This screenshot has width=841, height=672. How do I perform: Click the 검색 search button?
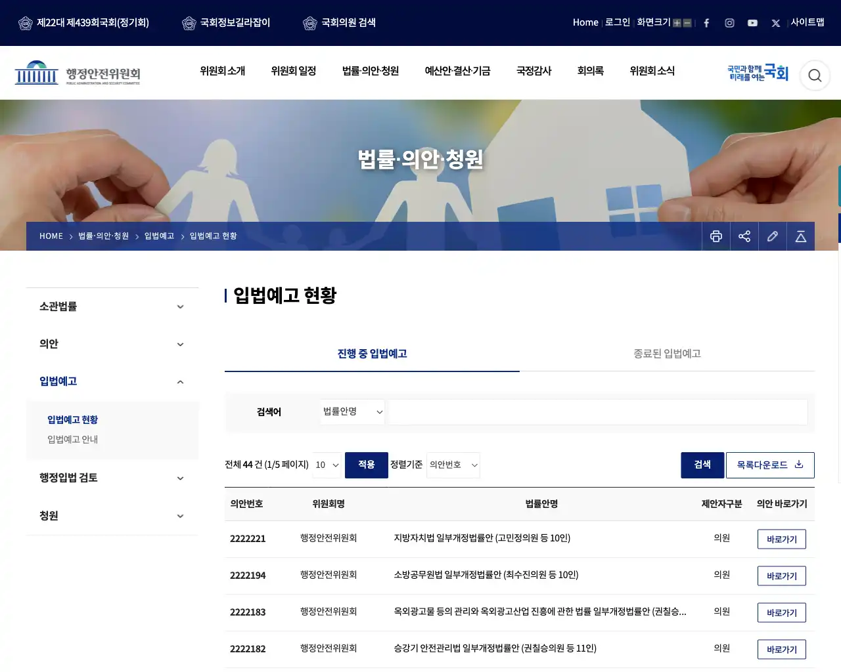(702, 465)
